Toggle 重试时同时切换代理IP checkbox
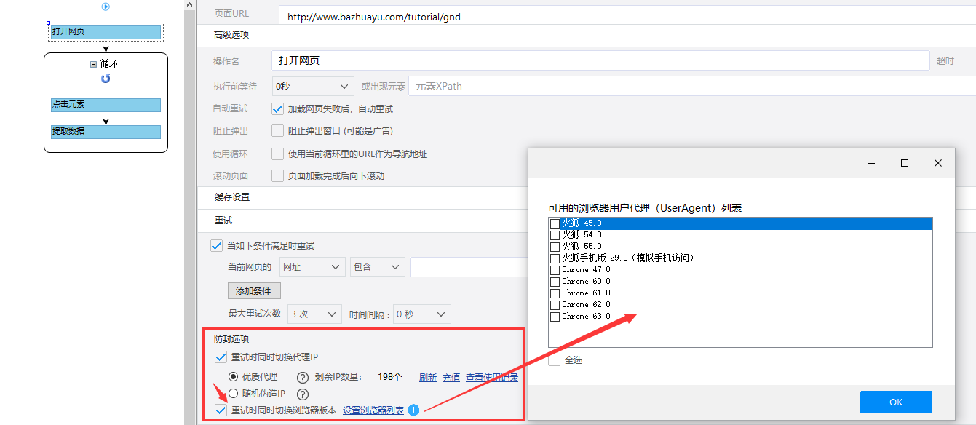Screen dimensions: 976x425 point(221,357)
